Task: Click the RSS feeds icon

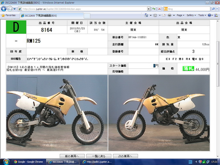Action: tap(155, 15)
